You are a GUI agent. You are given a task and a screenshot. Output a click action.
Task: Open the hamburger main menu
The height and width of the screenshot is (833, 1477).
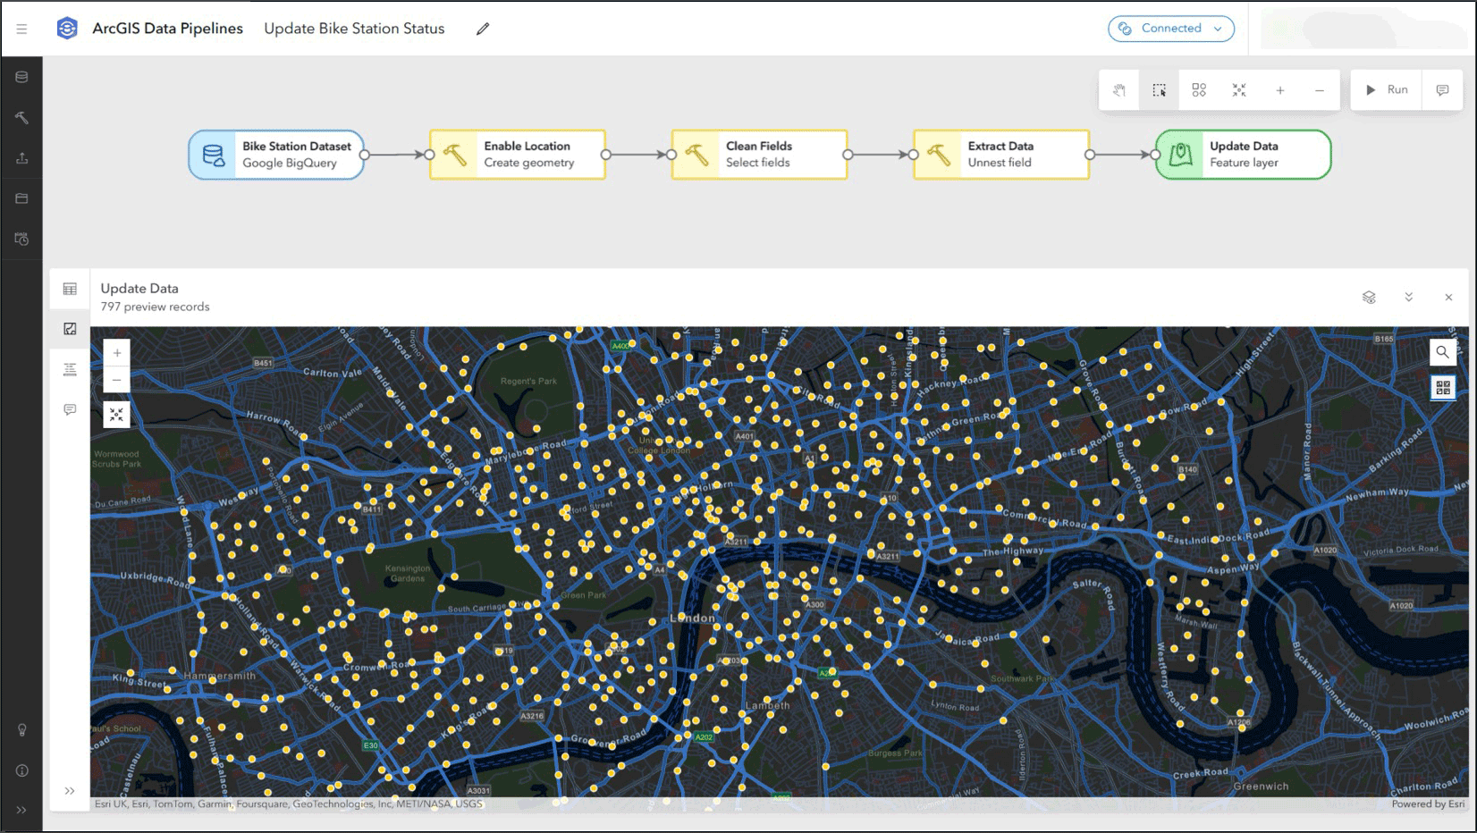click(21, 29)
